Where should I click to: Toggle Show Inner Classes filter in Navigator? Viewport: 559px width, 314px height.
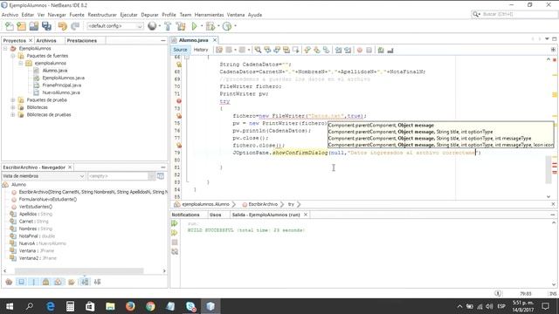pyautogui.click(x=58, y=282)
